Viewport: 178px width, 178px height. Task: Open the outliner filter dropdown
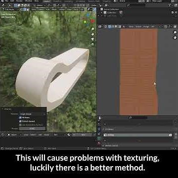coord(171,5)
